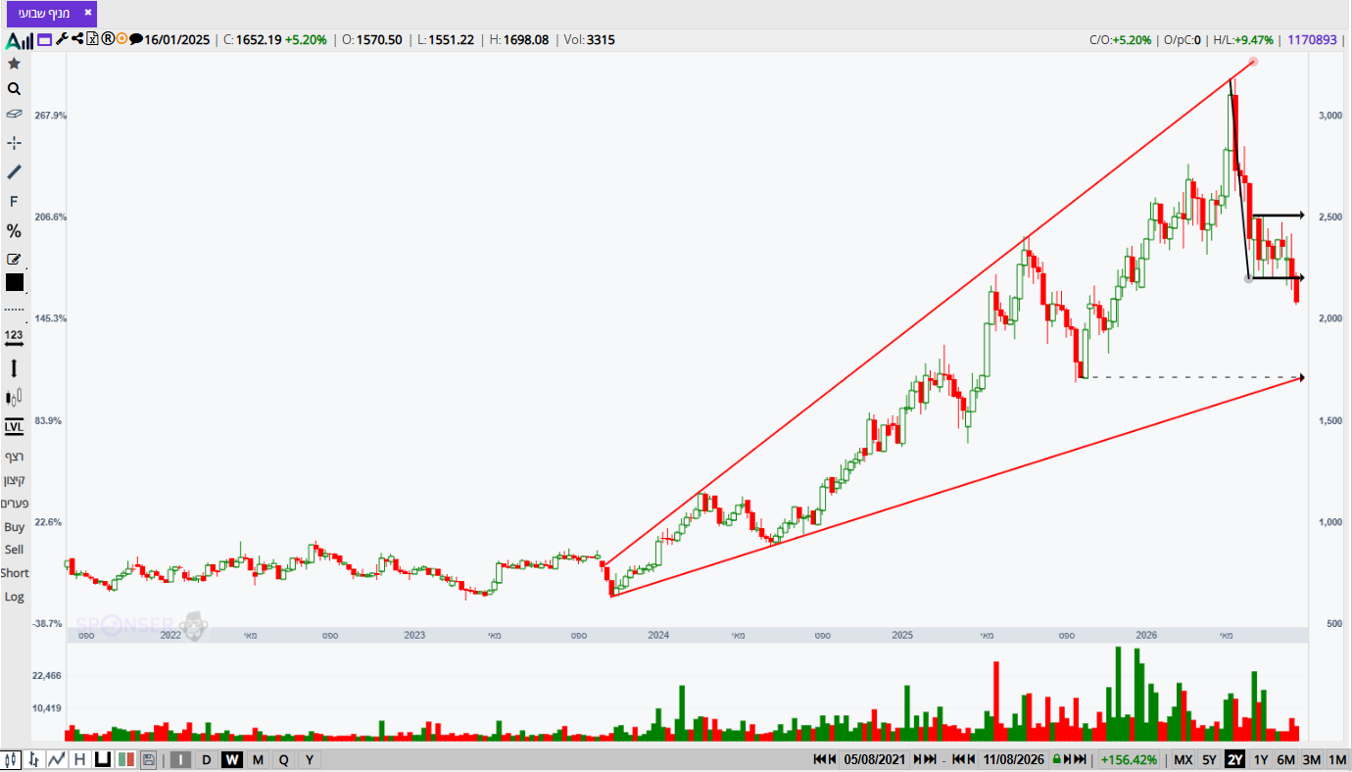Viewport: 1352px width, 772px height.
Task: Select the 1Y time range
Action: (x=1261, y=759)
